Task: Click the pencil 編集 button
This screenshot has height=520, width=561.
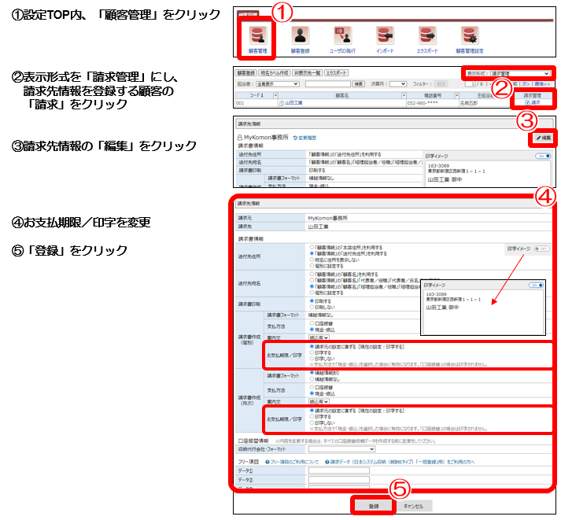Action: pos(544,138)
